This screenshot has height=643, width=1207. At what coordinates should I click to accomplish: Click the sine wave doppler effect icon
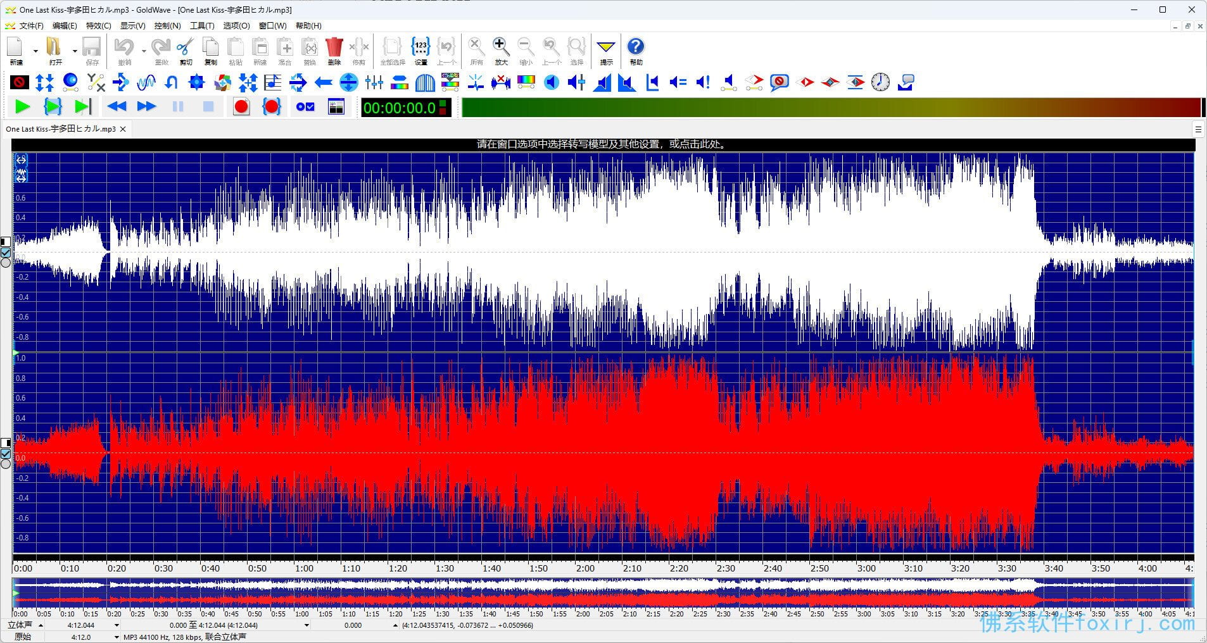tap(146, 82)
